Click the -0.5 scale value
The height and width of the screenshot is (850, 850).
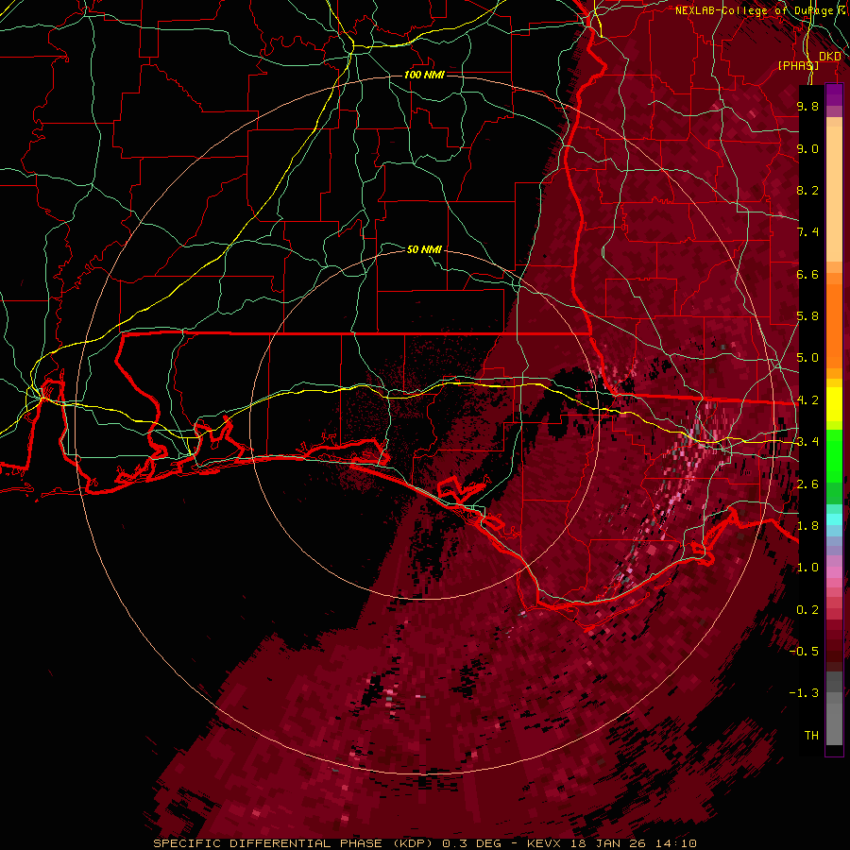tap(805, 652)
